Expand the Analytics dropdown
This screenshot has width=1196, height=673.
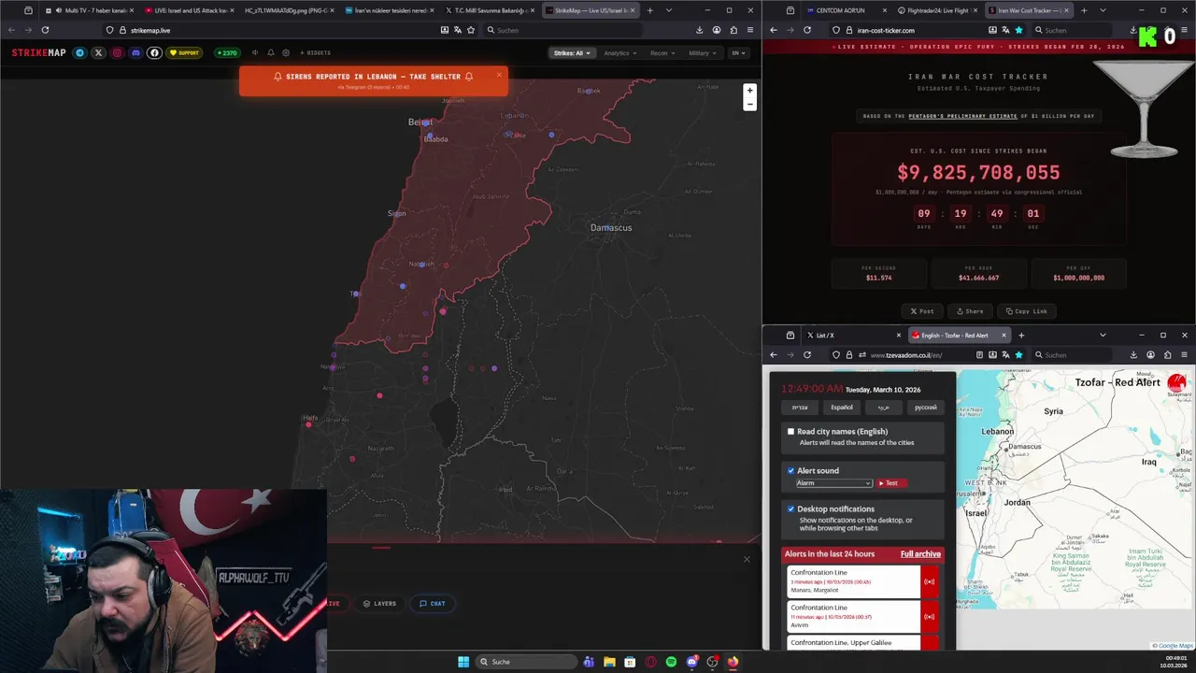[620, 53]
